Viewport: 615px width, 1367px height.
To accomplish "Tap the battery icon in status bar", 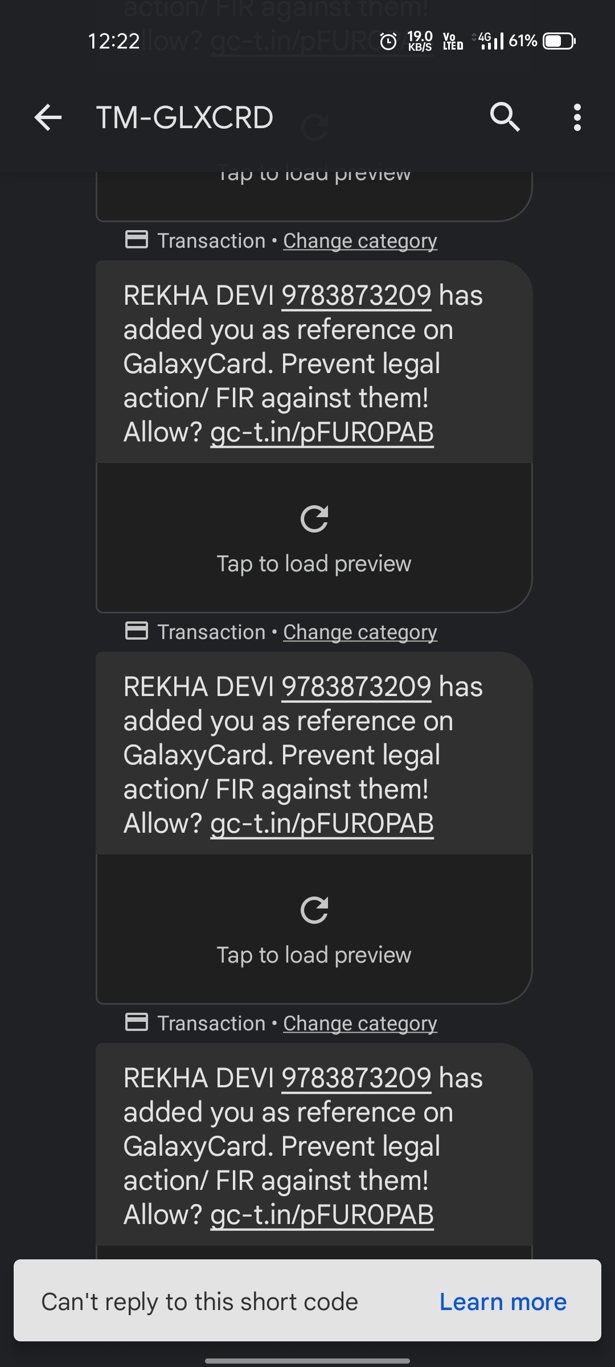I will point(559,42).
